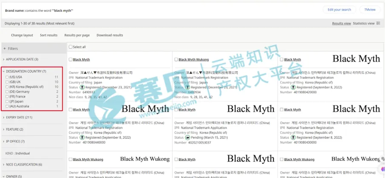Viewport: 385px width, 178px height.
Task: Enable the (AU) Australia filter checkbox
Action: [7, 106]
